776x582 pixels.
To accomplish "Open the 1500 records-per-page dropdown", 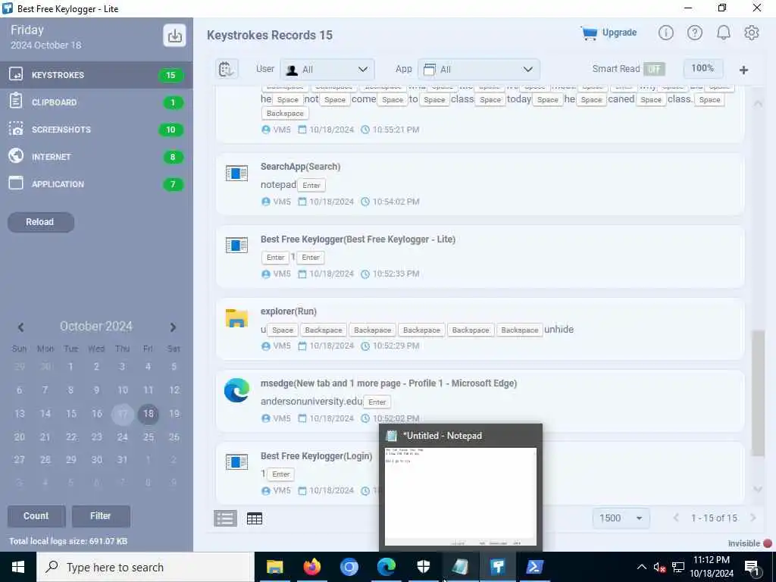I will [x=621, y=518].
